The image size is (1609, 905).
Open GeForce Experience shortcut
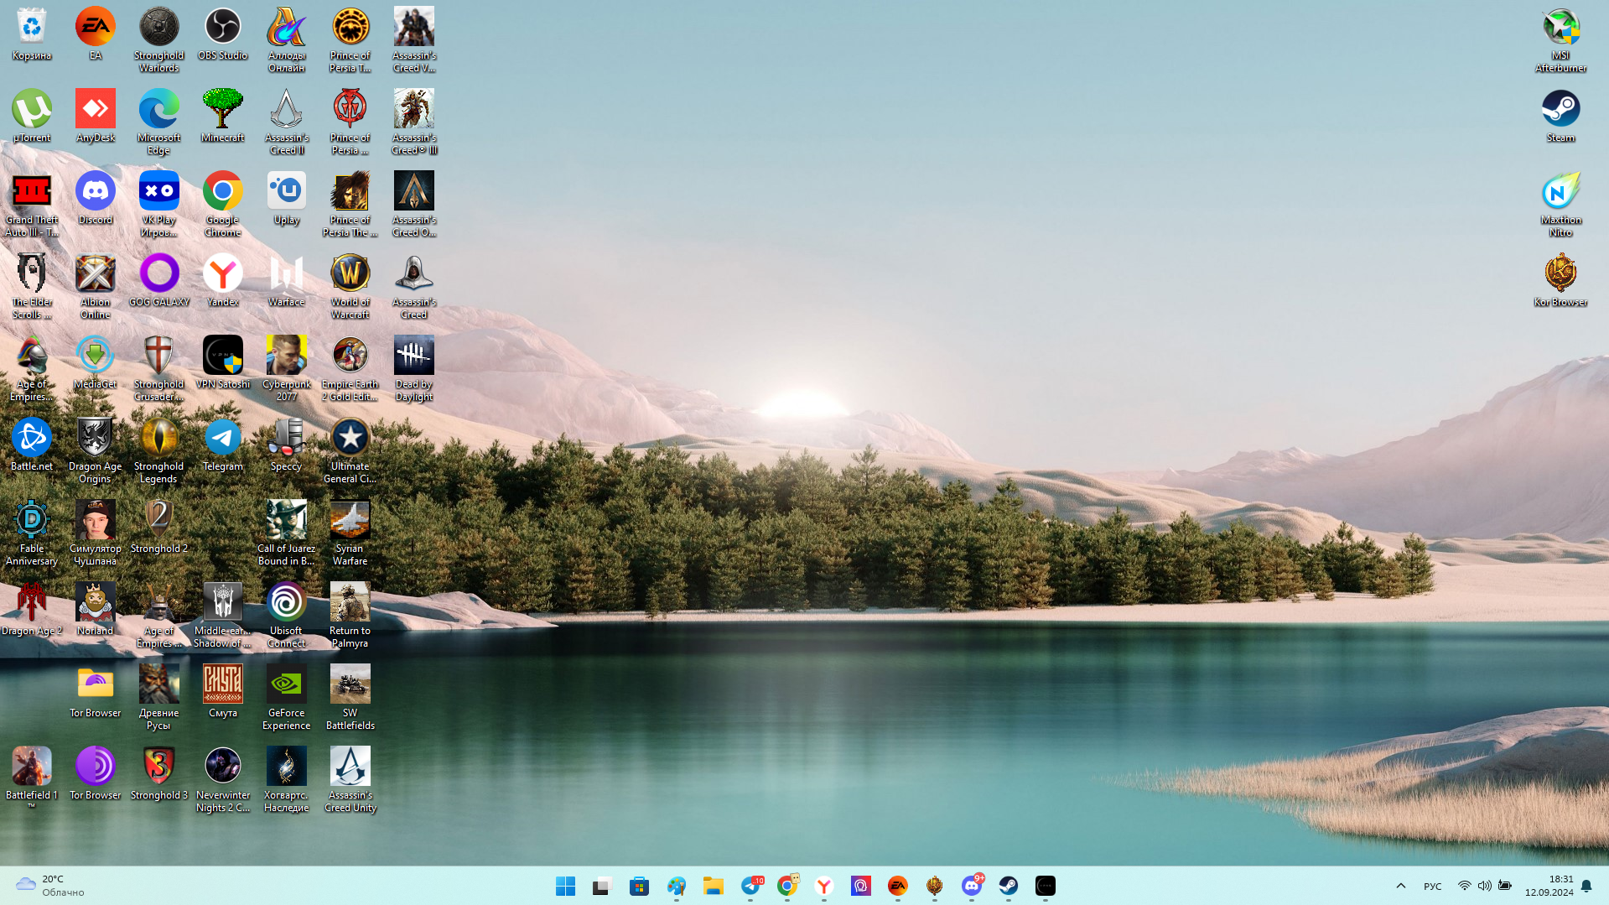pos(287,698)
